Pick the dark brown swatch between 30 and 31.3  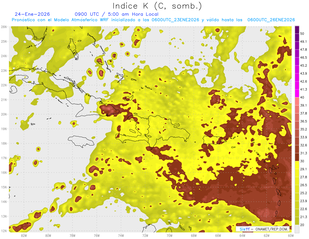(x=297, y=157)
